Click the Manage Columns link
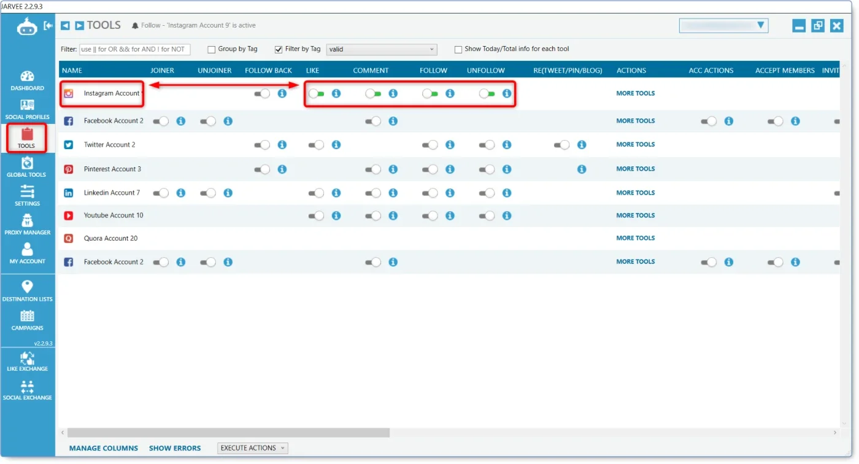 click(x=104, y=449)
